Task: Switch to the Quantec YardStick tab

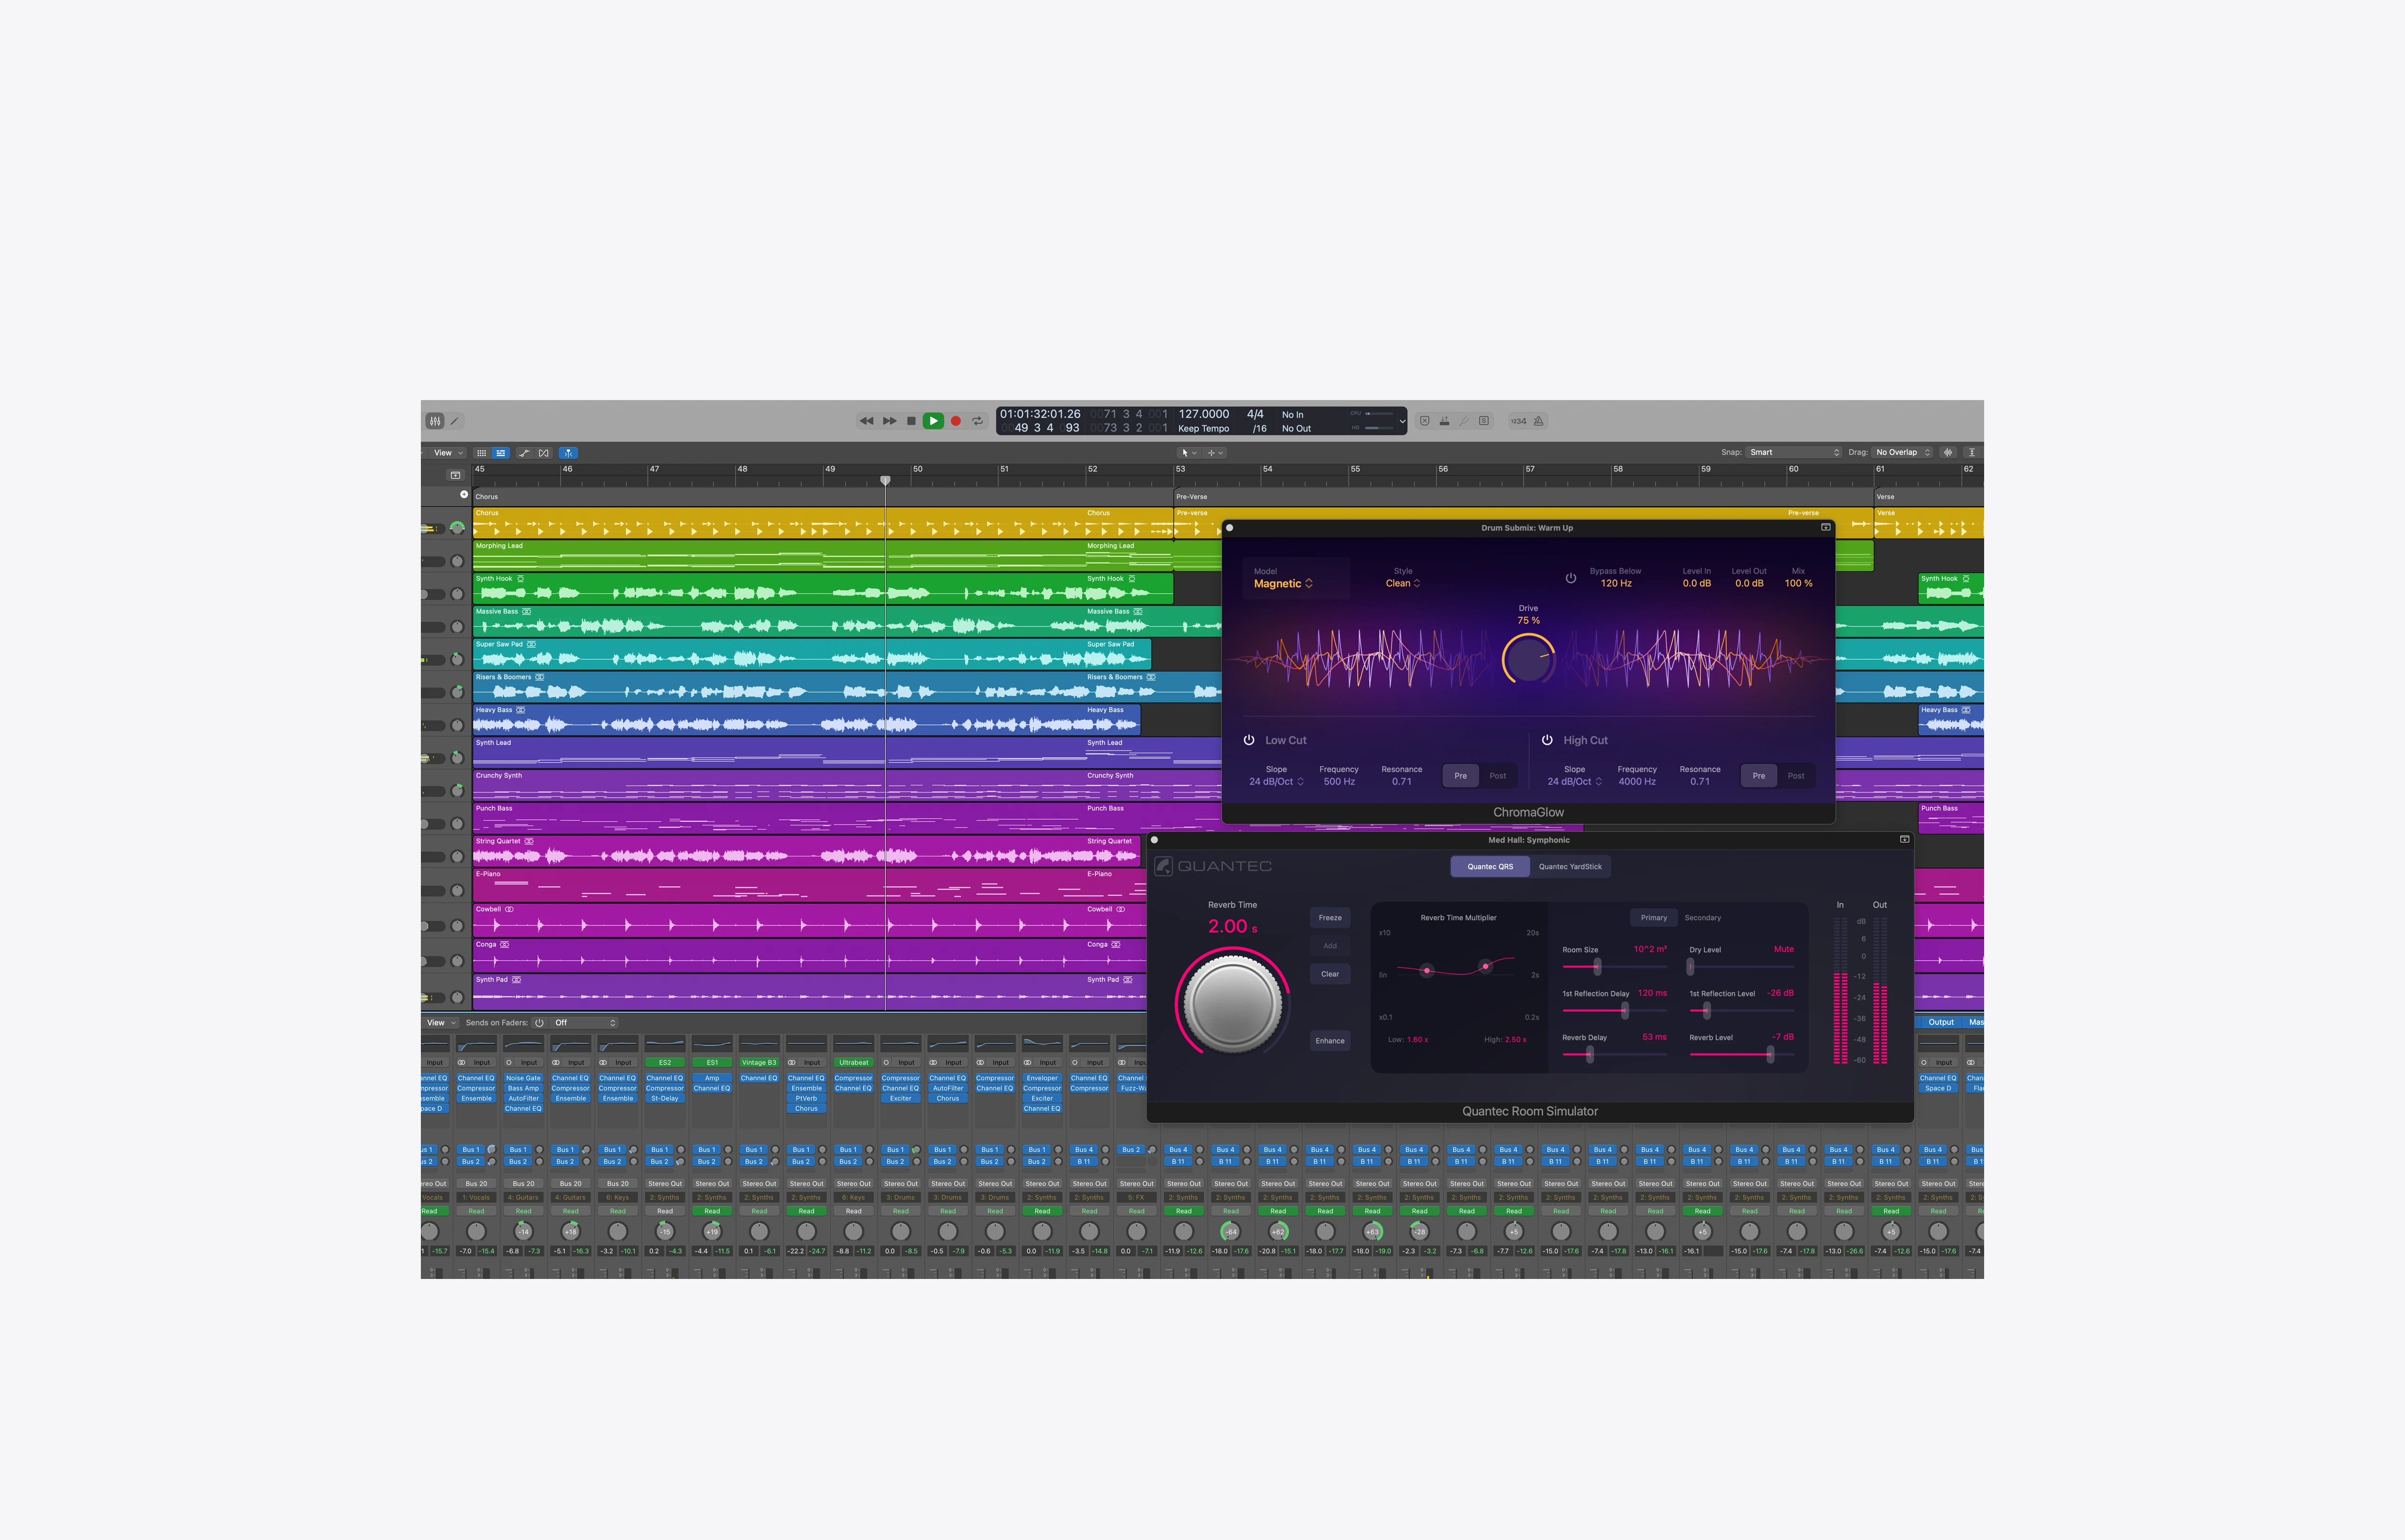Action: [1570, 867]
